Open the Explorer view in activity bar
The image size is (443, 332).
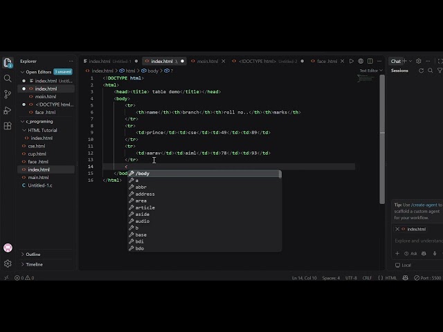[8, 62]
